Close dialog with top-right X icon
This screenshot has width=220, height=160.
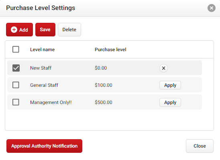click(212, 8)
